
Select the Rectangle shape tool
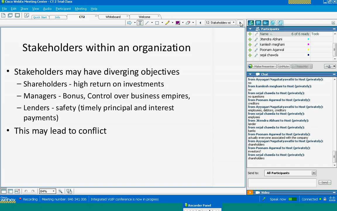coord(157,23)
